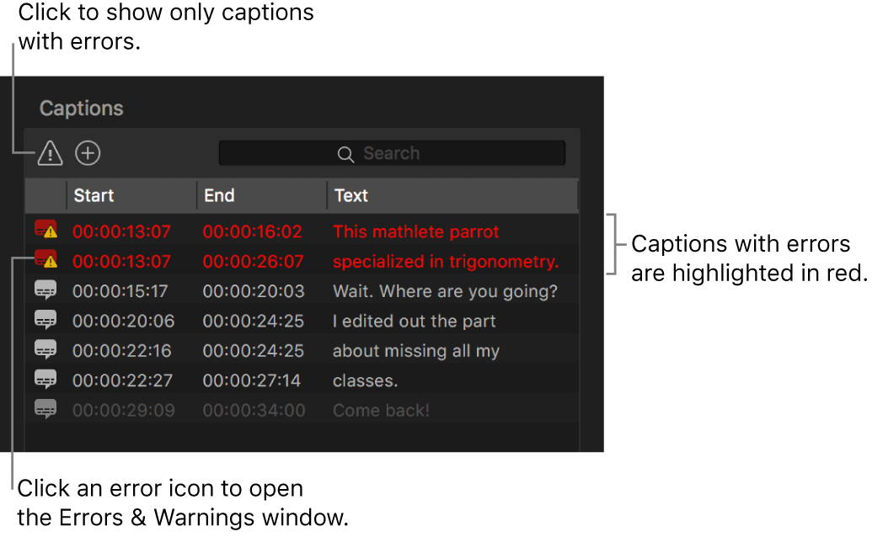Click the caption icon beside 'I edited out the part'
The height and width of the screenshot is (537, 883).
tap(45, 320)
